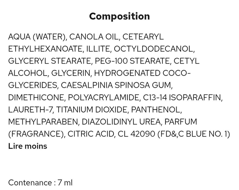Click the LAURETH-7 ingredient

29,110
